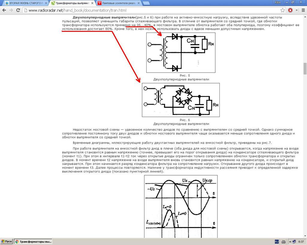Toggle the RU language indicator
Image resolution: width=307 pixels, height=245 pixels.
(x=277, y=241)
